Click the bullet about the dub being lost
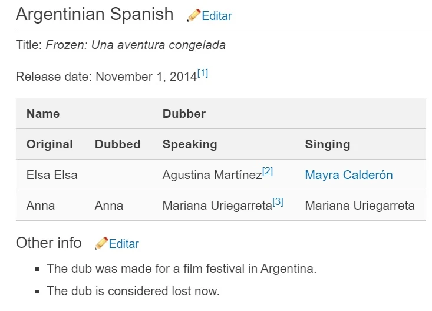 click(x=133, y=290)
